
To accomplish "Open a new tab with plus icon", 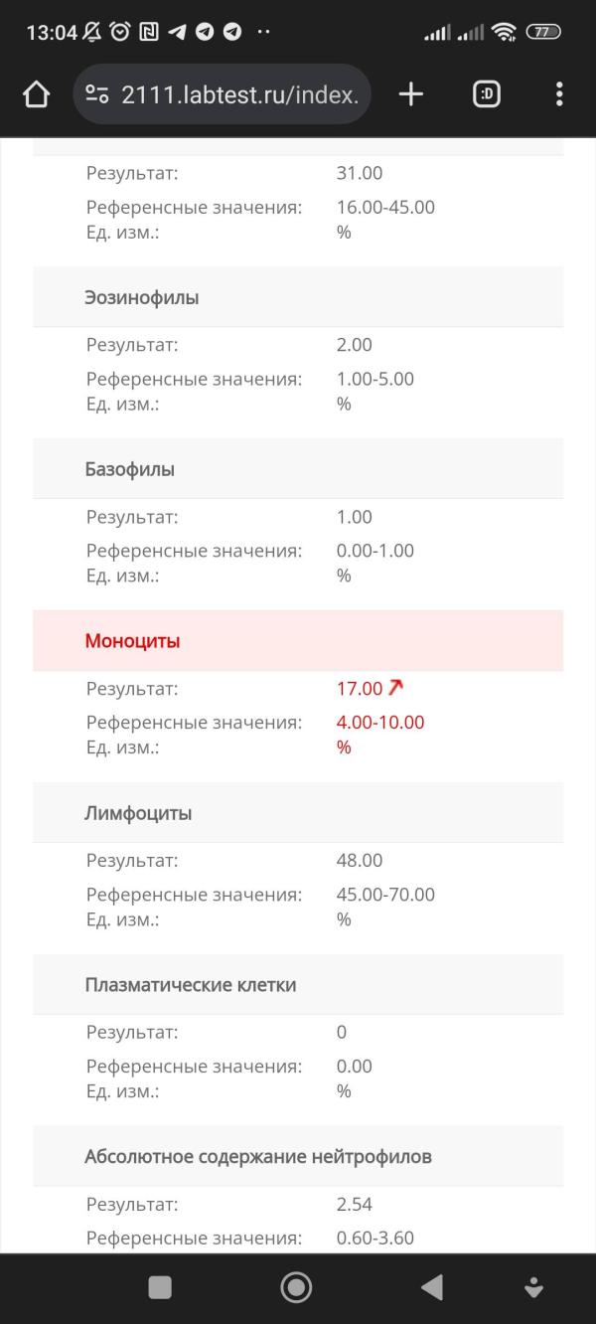I will 410,94.
